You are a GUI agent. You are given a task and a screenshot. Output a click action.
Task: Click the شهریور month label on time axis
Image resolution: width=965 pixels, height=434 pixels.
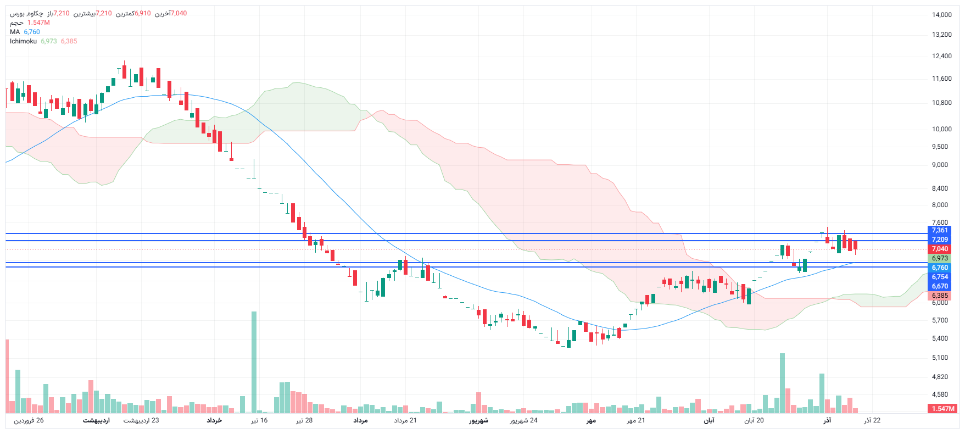[478, 420]
